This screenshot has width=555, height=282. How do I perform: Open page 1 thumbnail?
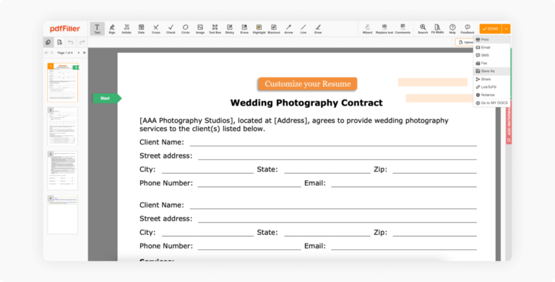(63, 82)
